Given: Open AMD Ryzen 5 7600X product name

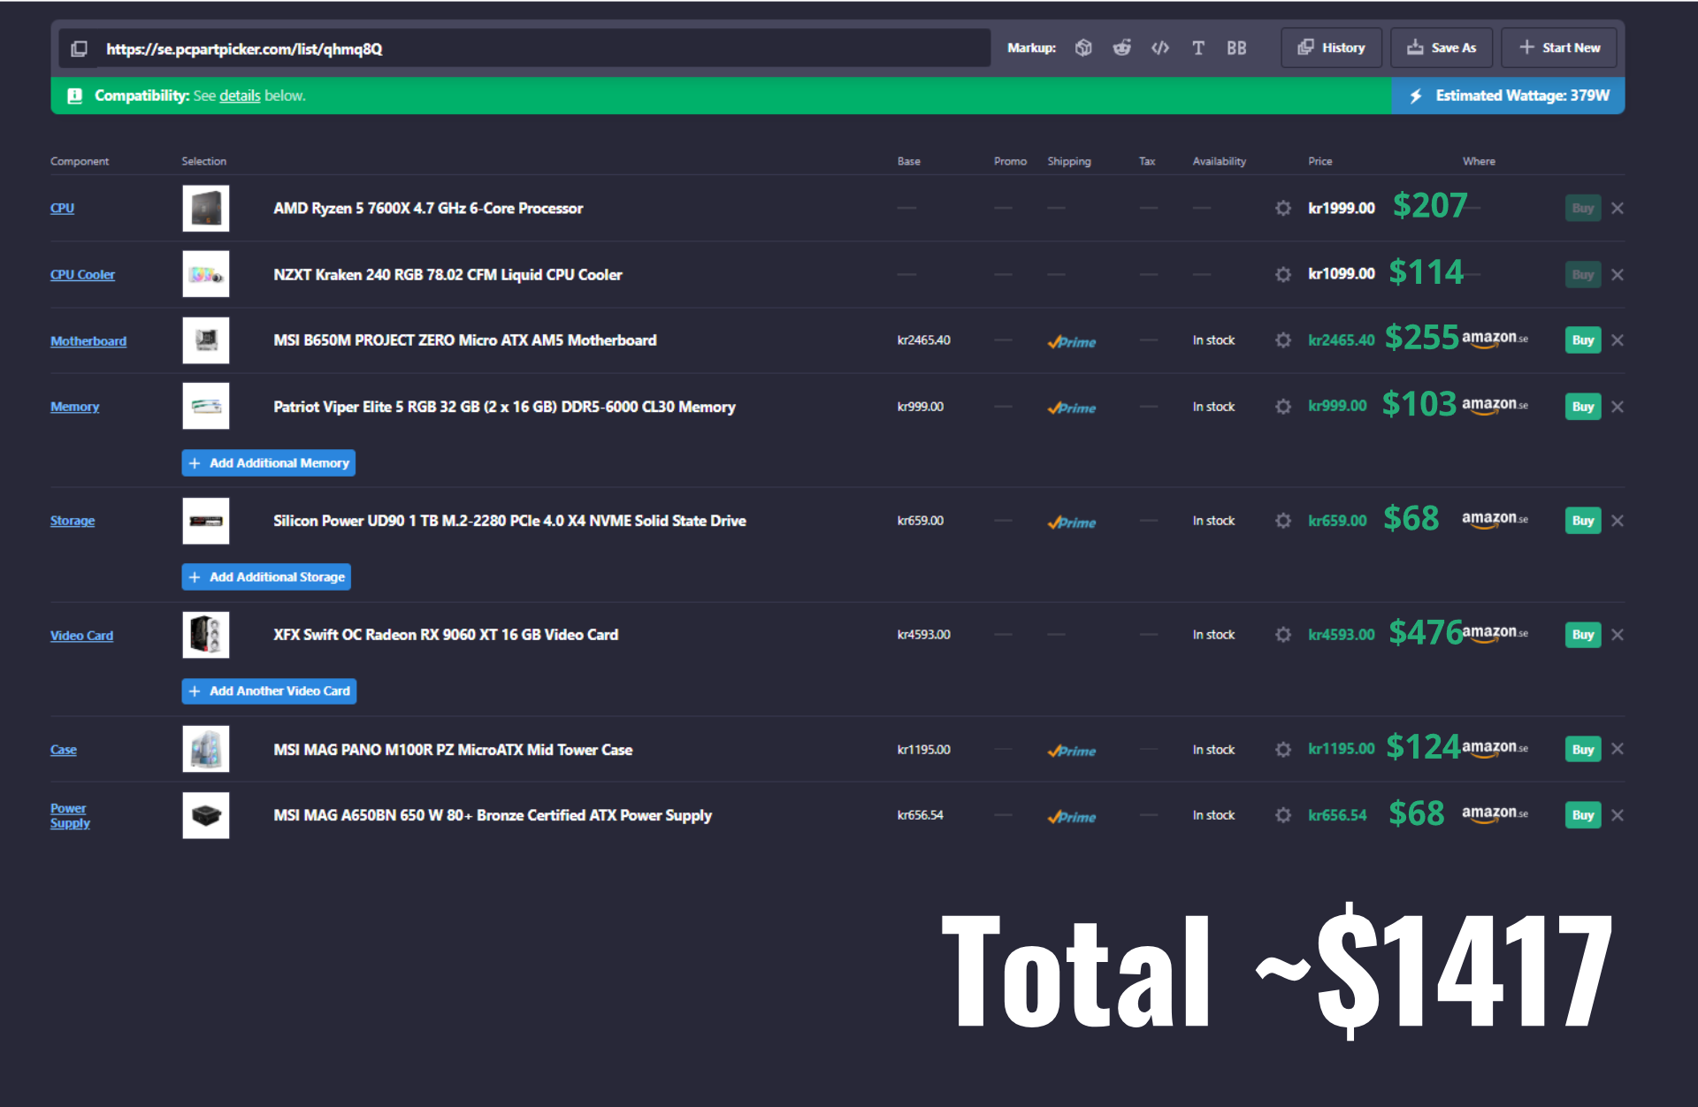Looking at the screenshot, I should tap(428, 208).
